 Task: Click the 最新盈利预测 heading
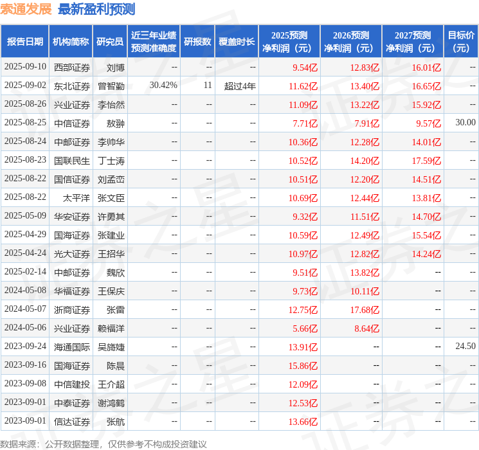point(96,9)
